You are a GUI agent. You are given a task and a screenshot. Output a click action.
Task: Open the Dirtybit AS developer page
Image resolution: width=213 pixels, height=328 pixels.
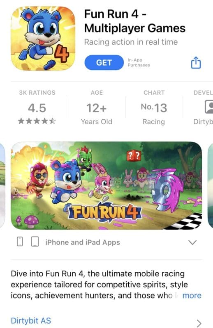(x=31, y=321)
